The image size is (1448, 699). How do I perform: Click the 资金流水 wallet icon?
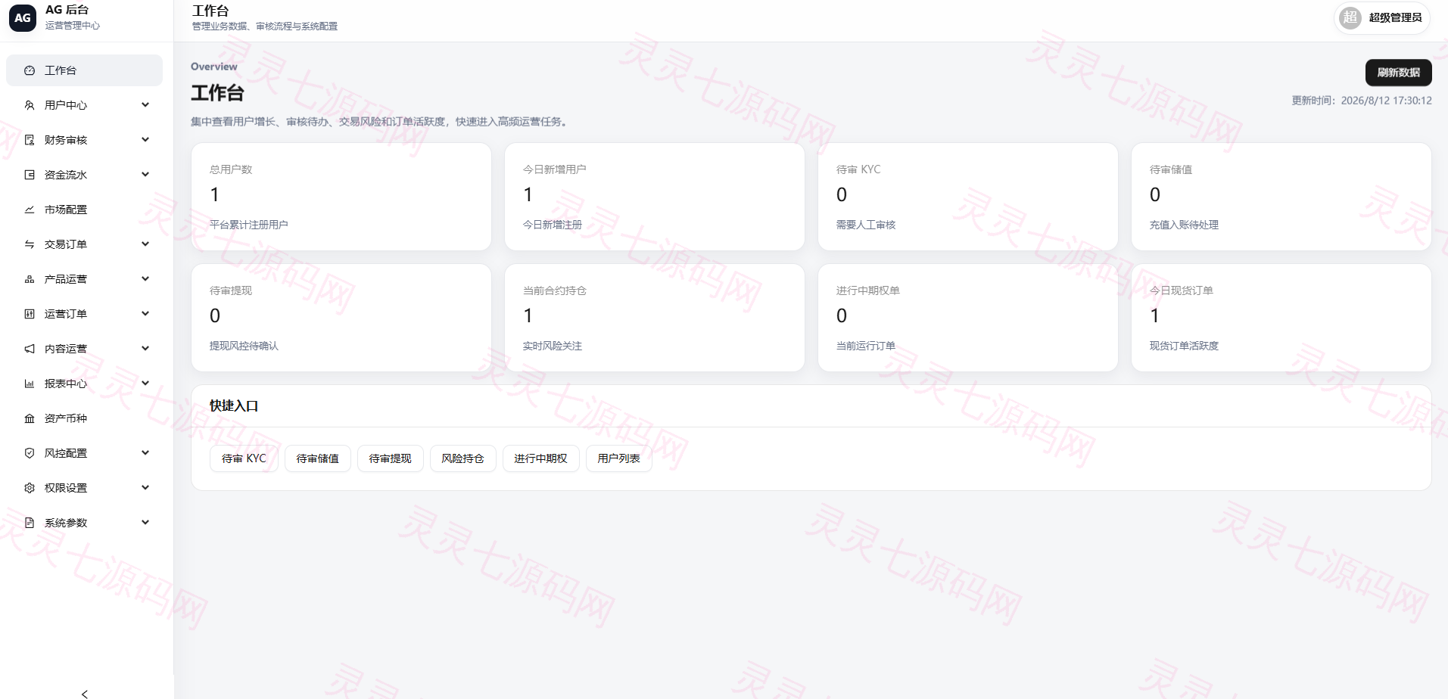[30, 175]
